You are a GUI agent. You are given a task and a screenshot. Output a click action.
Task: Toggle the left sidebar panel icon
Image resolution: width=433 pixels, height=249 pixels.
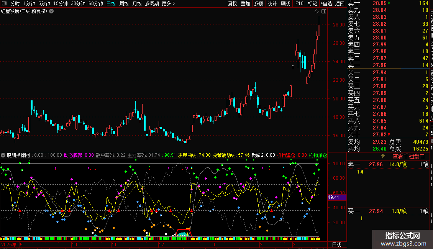click(4, 3)
